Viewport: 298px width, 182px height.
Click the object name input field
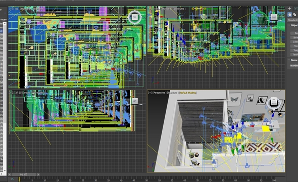click(294, 66)
